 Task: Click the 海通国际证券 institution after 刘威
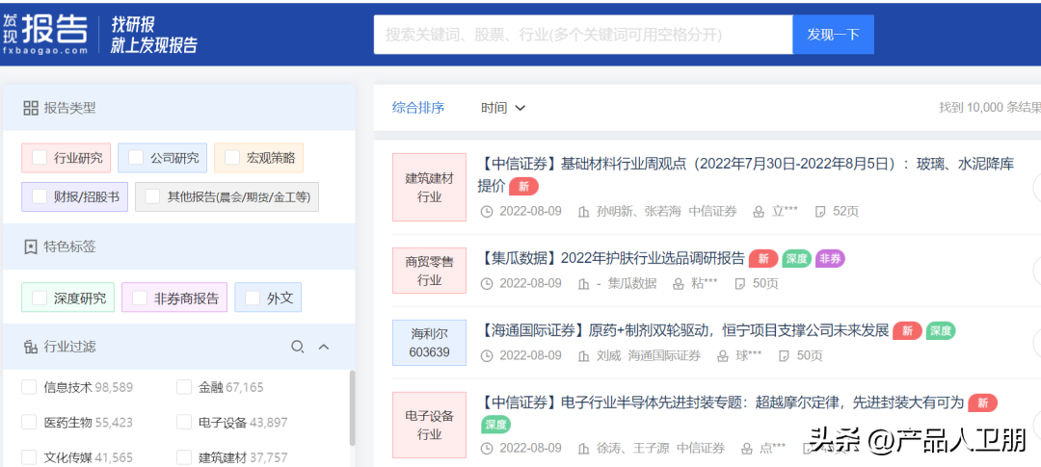pyautogui.click(x=664, y=356)
